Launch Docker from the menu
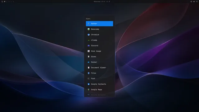Viewport: 199px width, 112px height. (99, 62)
